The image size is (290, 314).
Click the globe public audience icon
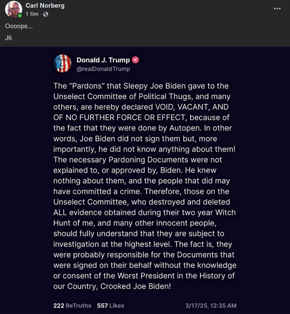[46, 14]
